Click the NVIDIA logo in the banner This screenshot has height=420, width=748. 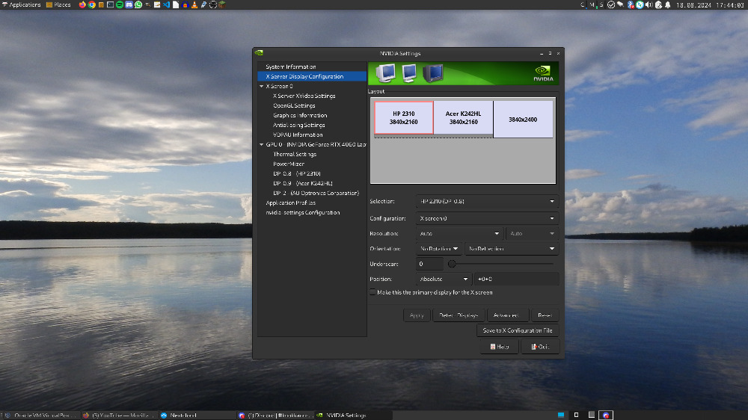click(543, 73)
